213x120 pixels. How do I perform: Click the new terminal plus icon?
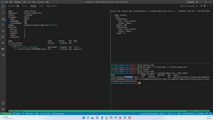(196, 6)
